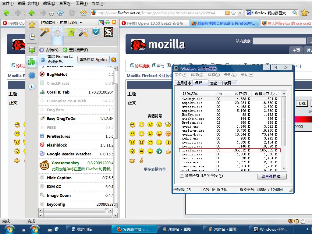Open the colorful S category in add-ons panel

[109, 32]
